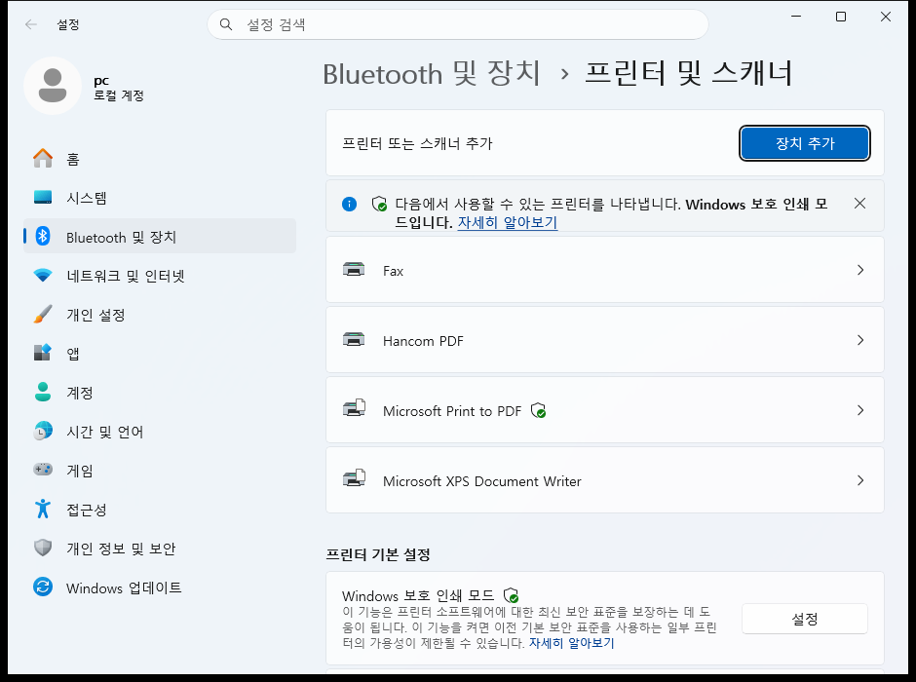This screenshot has height=682, width=916.
Task: Click the Hancom PDF printer icon
Action: click(354, 339)
